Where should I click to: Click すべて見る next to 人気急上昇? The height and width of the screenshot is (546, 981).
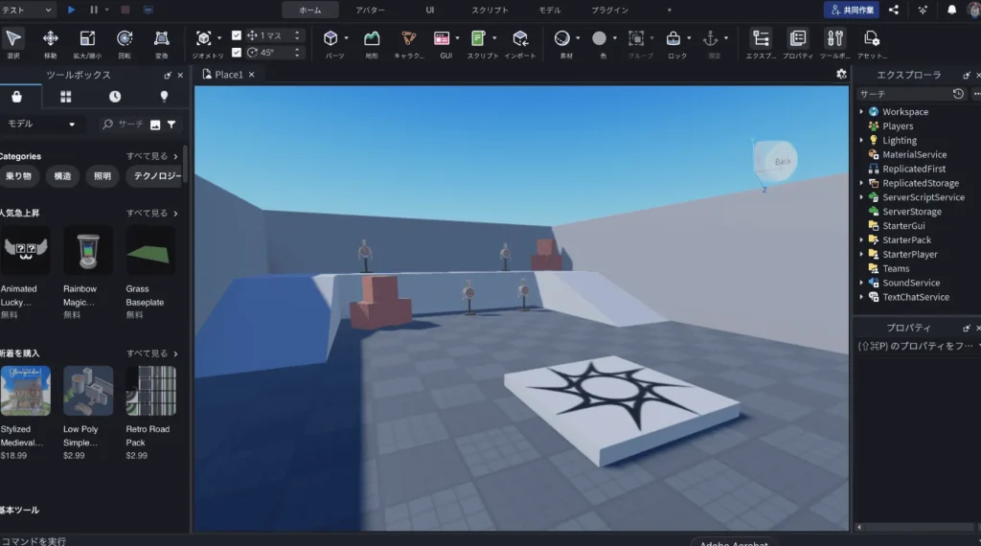[152, 214]
